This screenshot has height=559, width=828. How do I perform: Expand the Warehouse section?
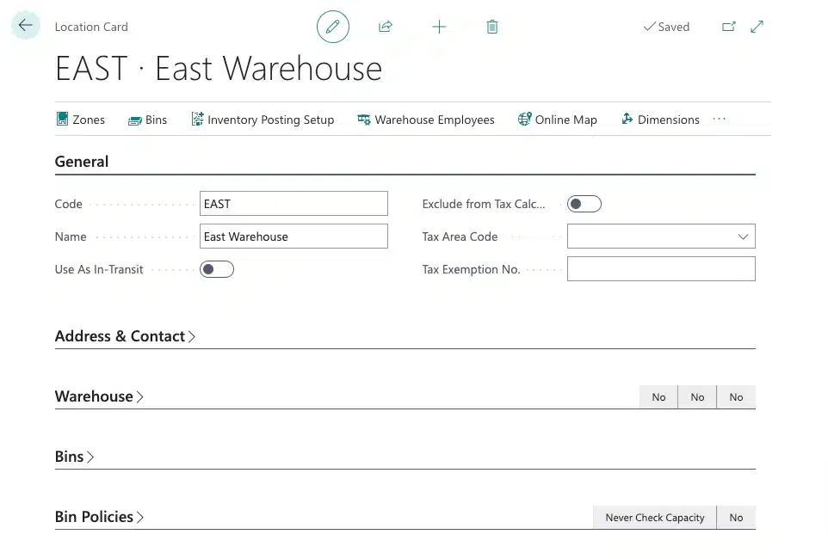(99, 396)
